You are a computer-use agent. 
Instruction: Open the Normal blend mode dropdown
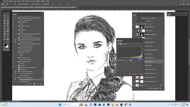click(x=139, y=21)
